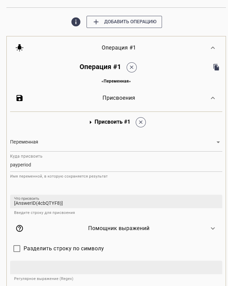The image size is (228, 286).
Task: Collapse Операция #1 with the top chevron
Action: tap(213, 47)
